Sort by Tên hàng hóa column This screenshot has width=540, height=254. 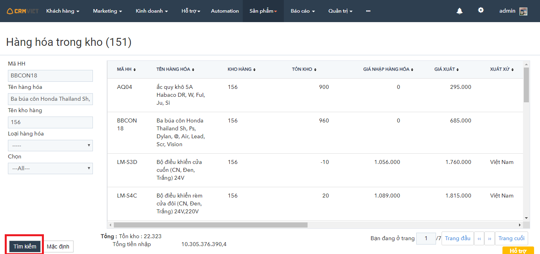pyautogui.click(x=175, y=70)
